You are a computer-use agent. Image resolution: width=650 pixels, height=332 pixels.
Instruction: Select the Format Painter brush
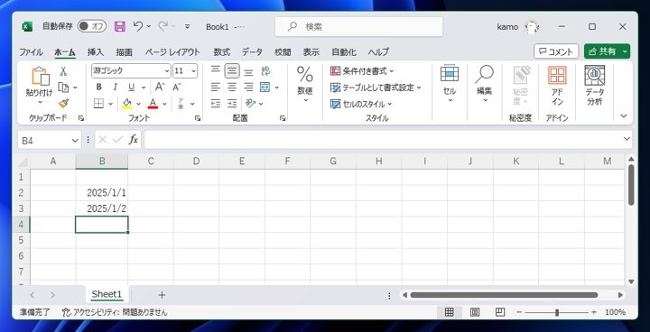click(x=63, y=103)
